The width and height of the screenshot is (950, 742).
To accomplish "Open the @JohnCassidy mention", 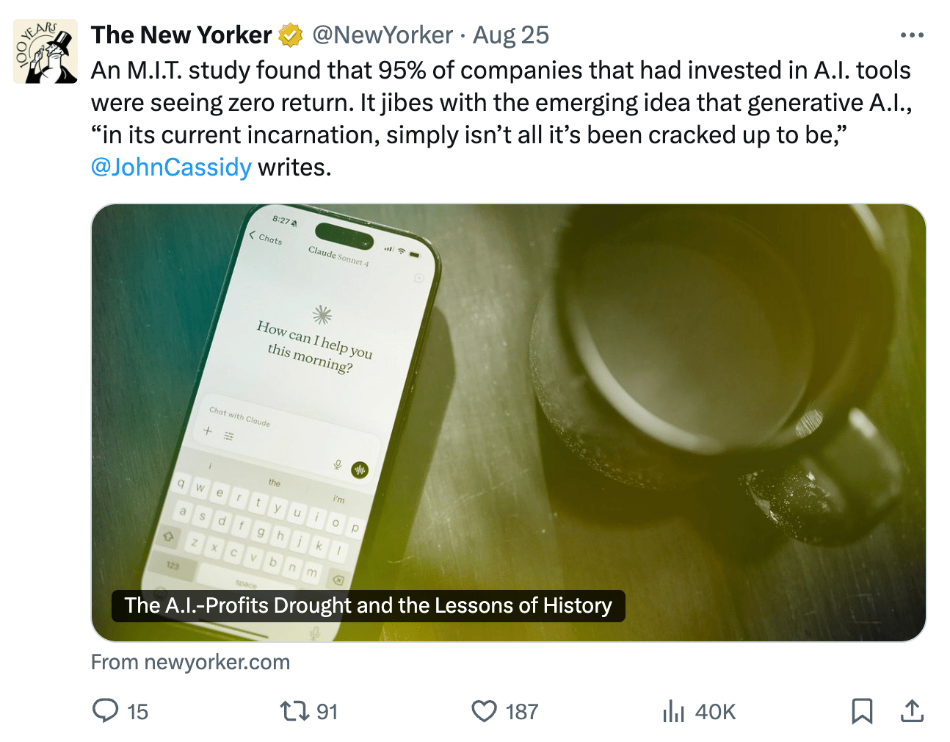I will [171, 168].
